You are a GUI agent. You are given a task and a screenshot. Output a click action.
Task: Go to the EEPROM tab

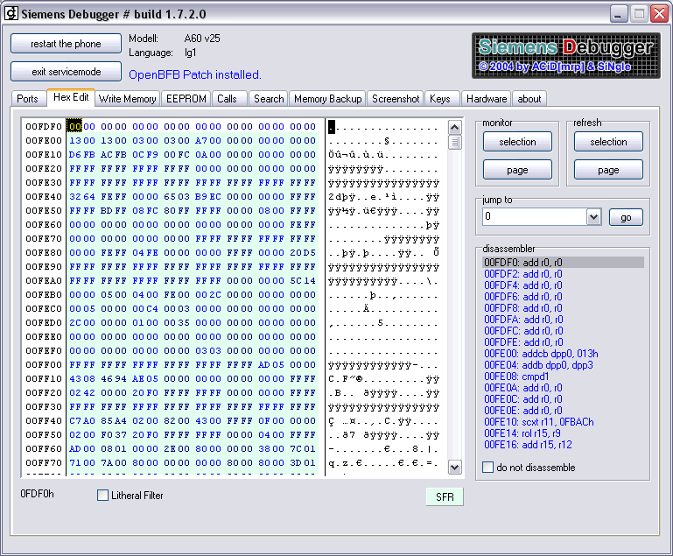pos(186,99)
